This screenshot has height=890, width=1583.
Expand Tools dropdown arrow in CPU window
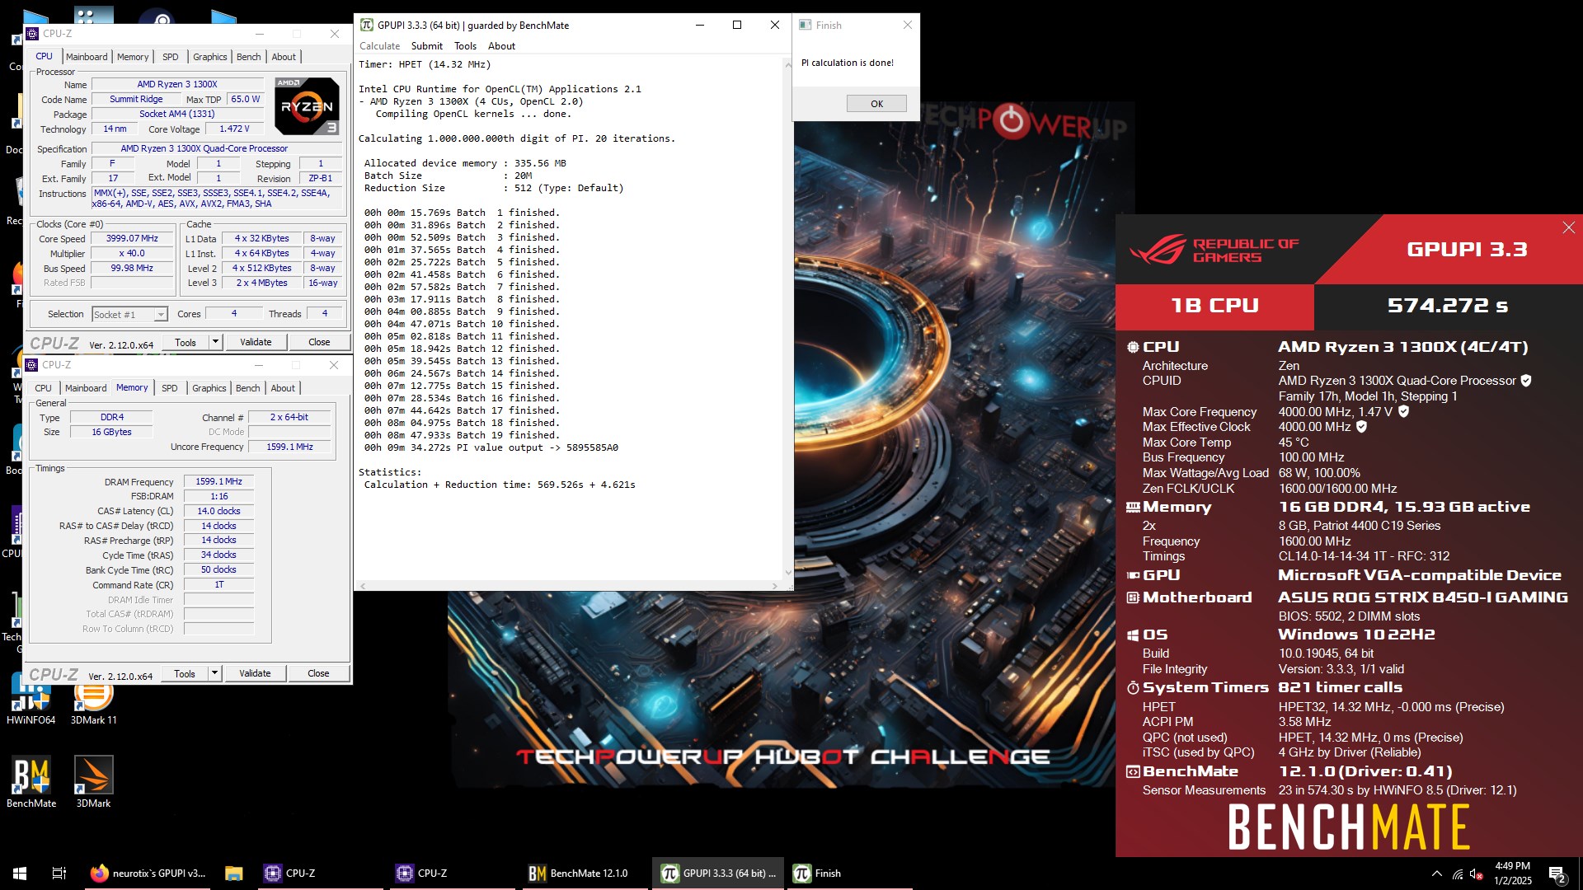[215, 342]
